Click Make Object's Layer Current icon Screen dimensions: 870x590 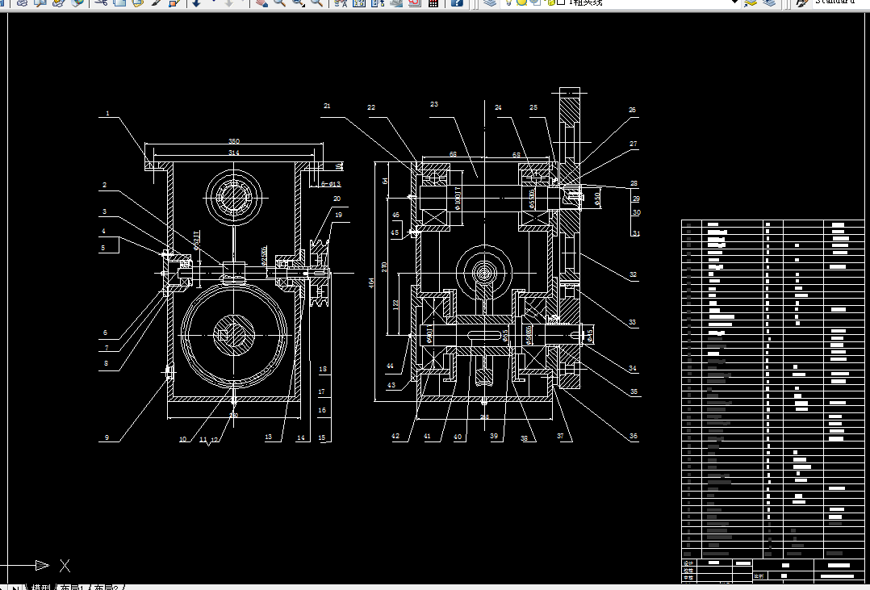tap(751, 2)
